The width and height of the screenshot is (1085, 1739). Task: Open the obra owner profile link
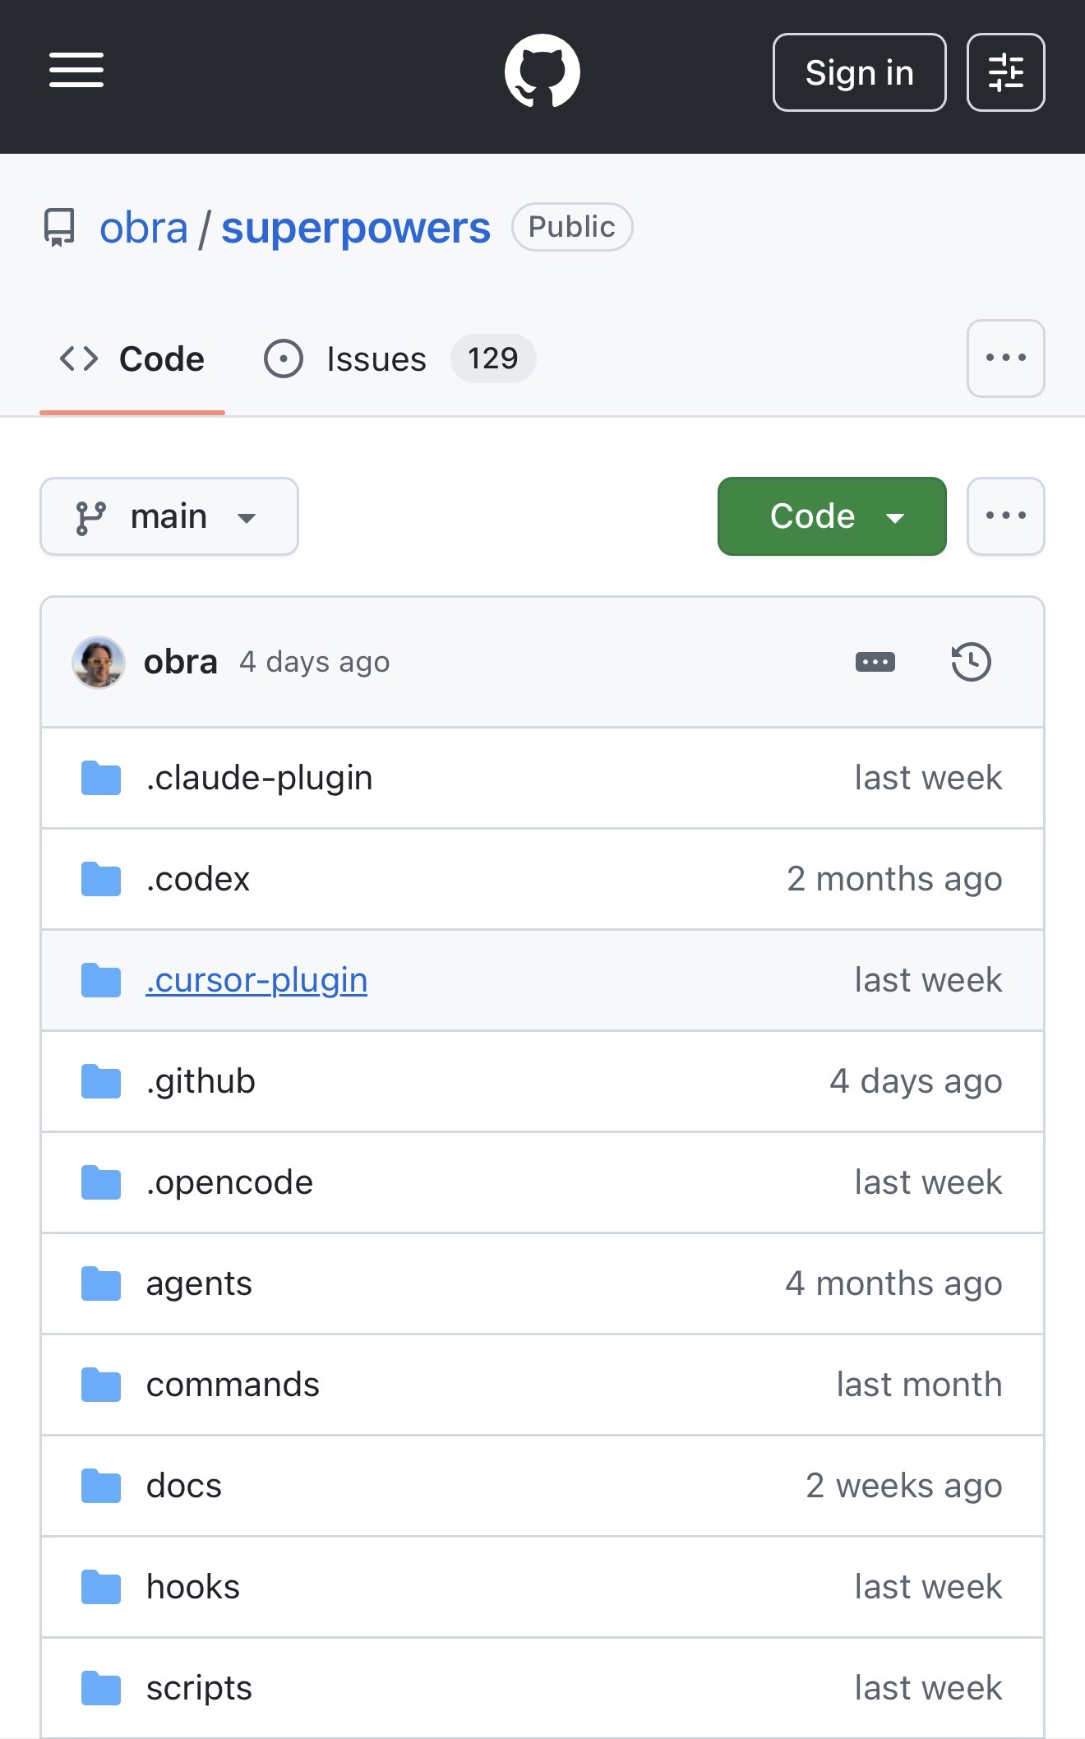click(144, 228)
